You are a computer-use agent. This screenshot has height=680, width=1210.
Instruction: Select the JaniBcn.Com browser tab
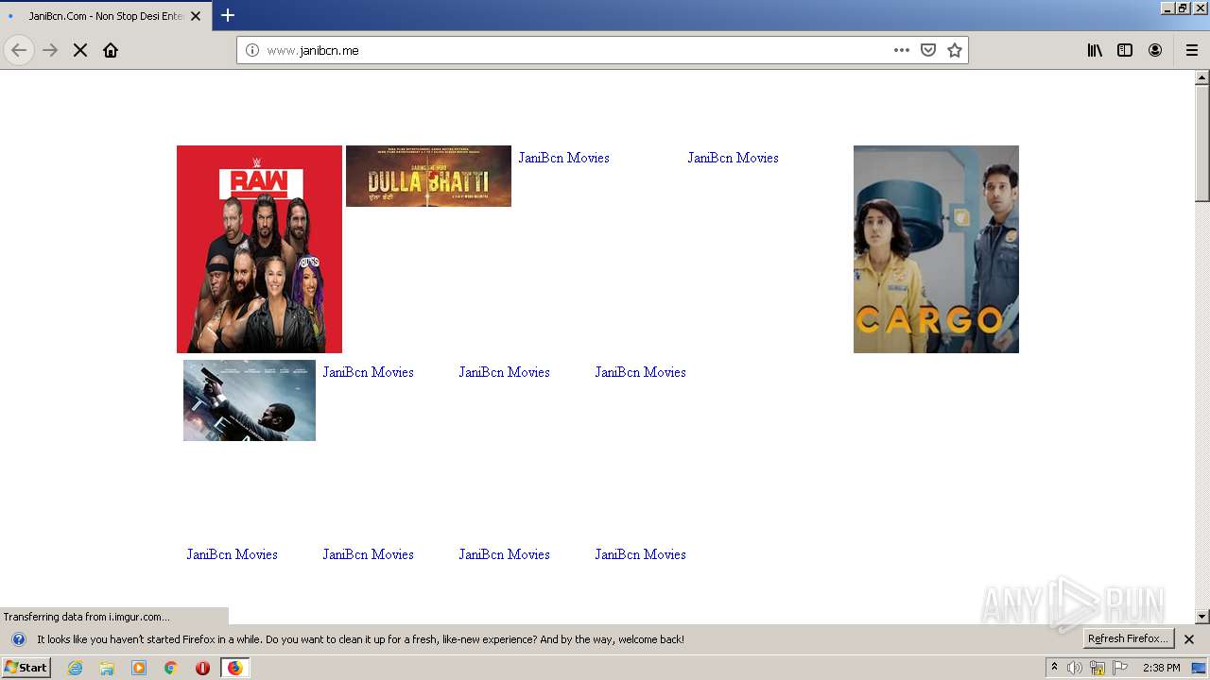105,16
